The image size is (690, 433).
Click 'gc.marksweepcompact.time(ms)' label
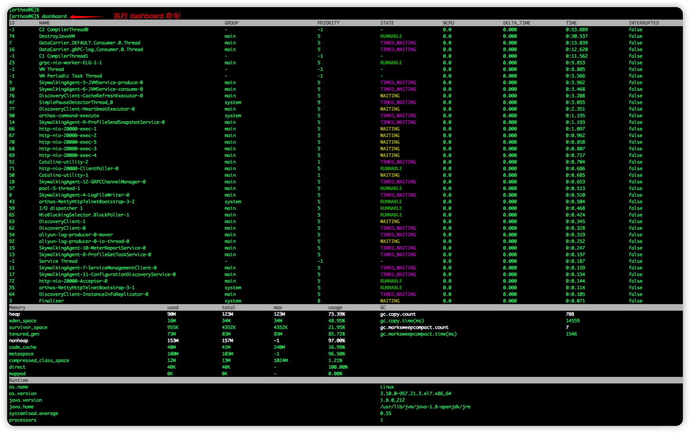419,334
